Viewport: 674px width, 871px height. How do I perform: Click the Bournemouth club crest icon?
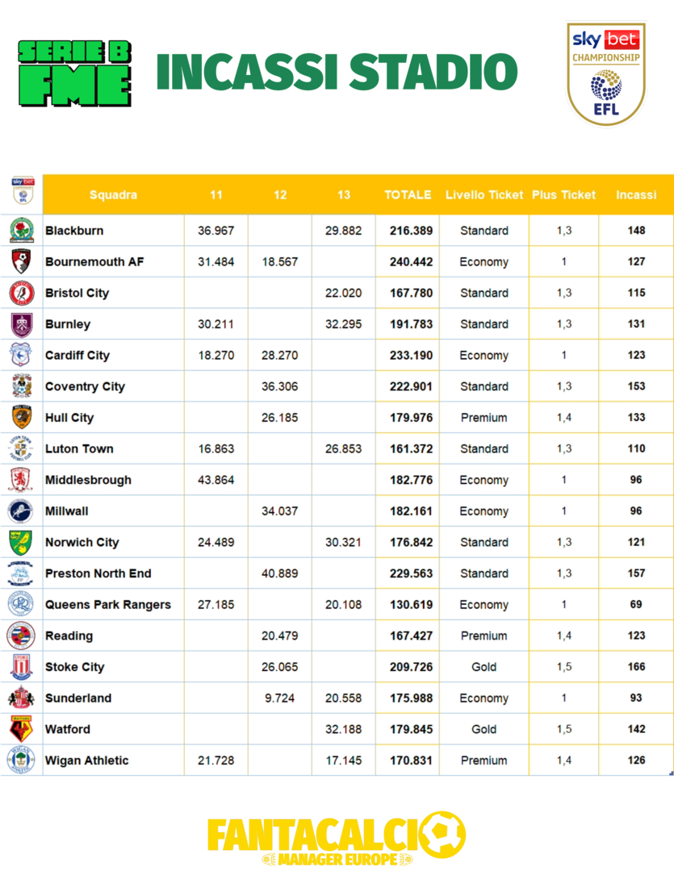[x=21, y=261]
